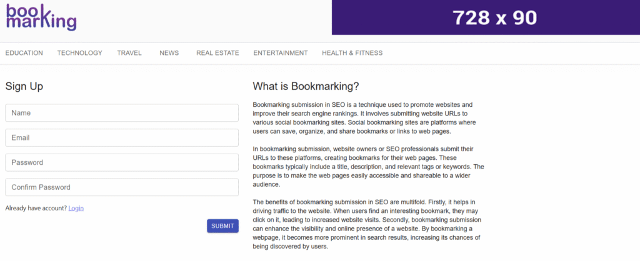Viewport: 640px width, 261px height.
Task: Click the paragraph starting 'In bookmarking submission, website owners'
Action: tap(369, 166)
